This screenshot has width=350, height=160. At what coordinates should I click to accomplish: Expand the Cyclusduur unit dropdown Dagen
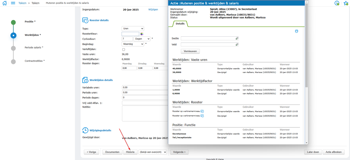point(142,39)
